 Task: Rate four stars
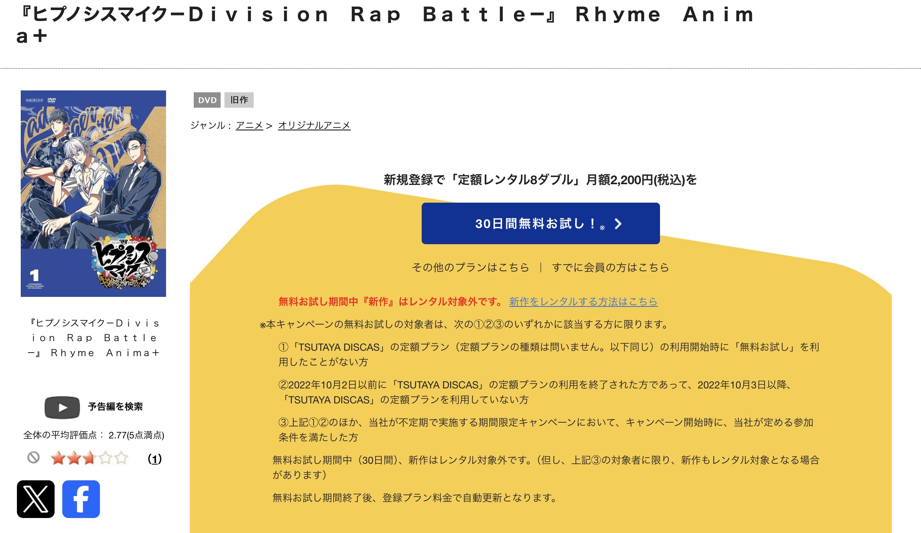point(105,458)
